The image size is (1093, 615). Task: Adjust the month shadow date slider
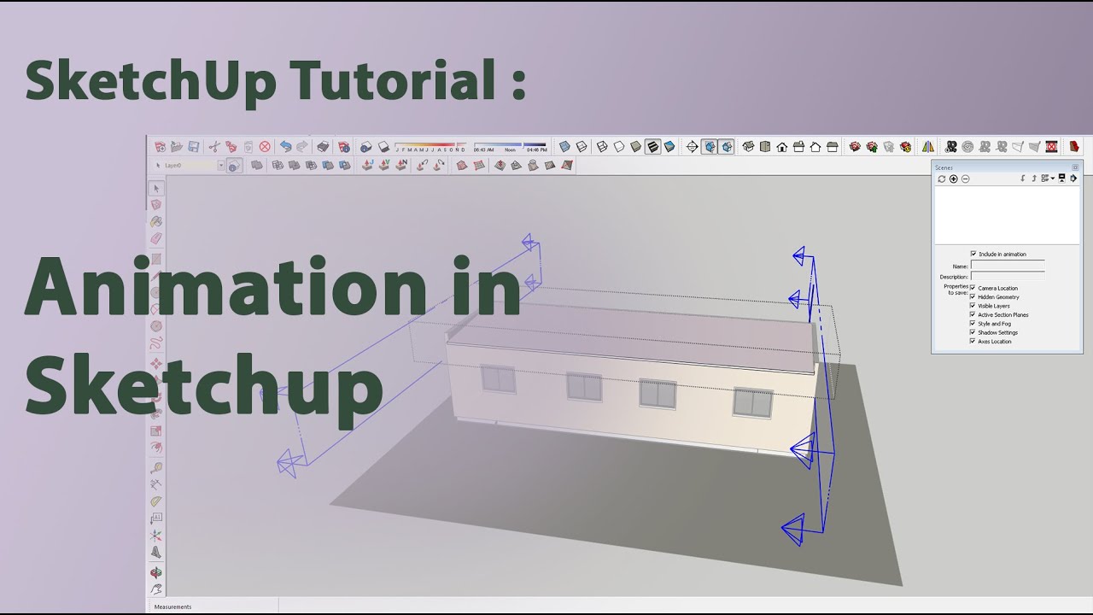[x=431, y=145]
